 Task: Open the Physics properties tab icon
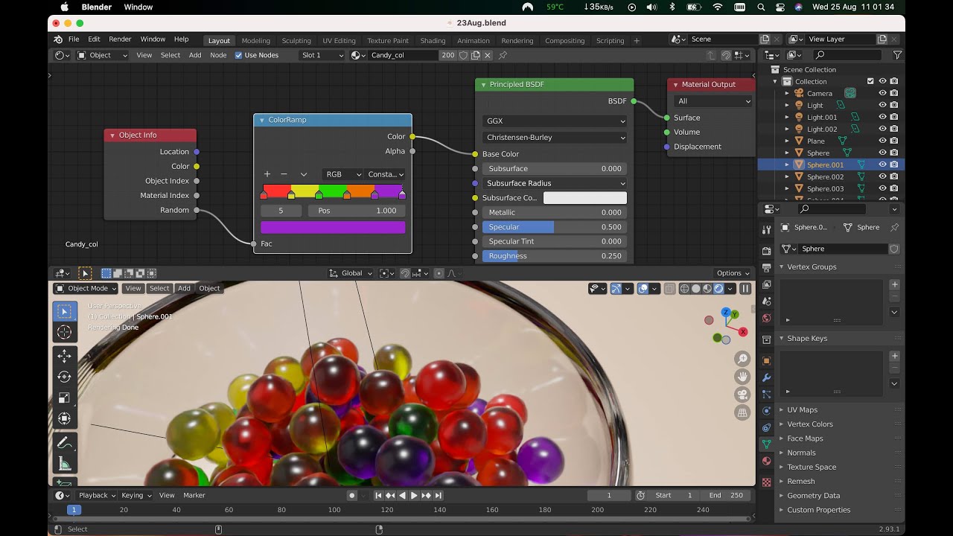(767, 411)
